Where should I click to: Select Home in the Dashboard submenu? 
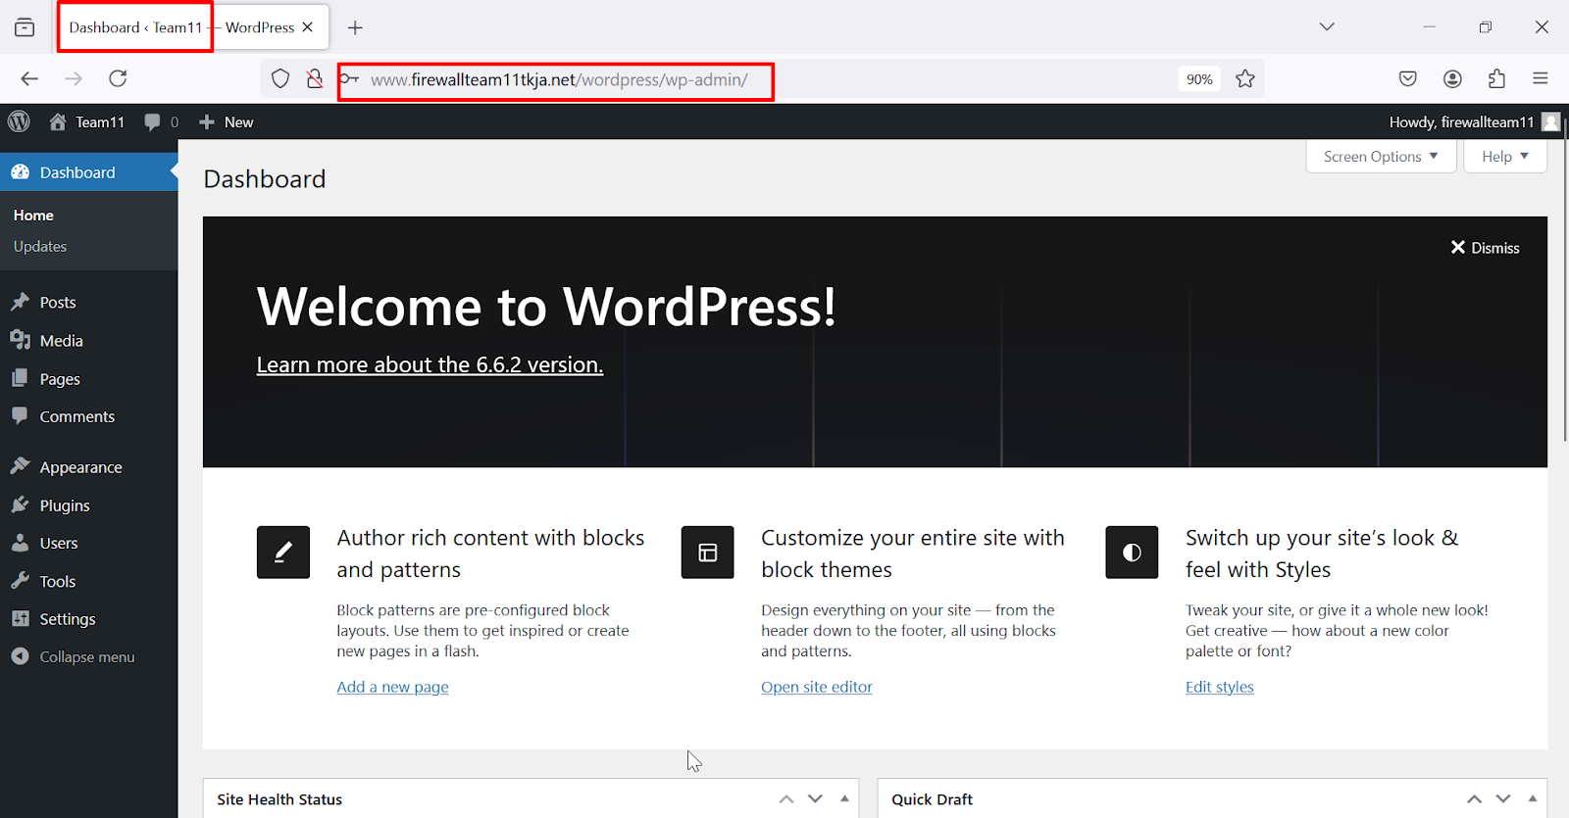coord(33,216)
